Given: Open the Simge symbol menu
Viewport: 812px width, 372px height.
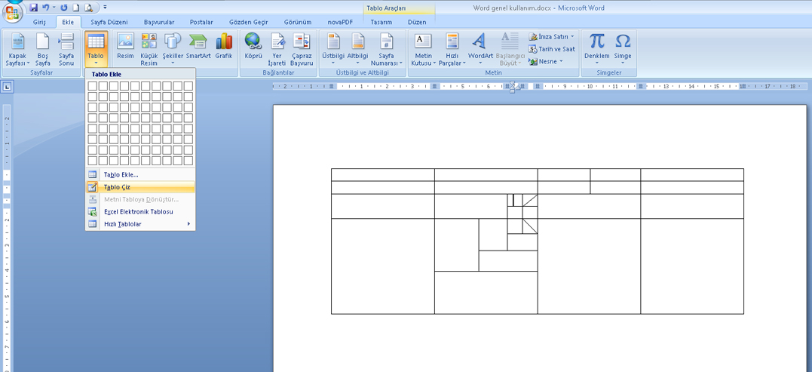Looking at the screenshot, I should click(623, 50).
